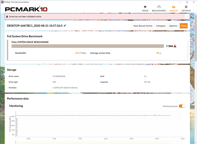197x144 pixels.
Task: Click warning icon in validation banner
Action: [x=7, y=16]
